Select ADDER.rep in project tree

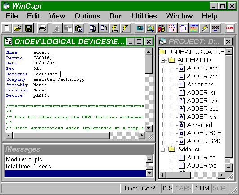202,100
